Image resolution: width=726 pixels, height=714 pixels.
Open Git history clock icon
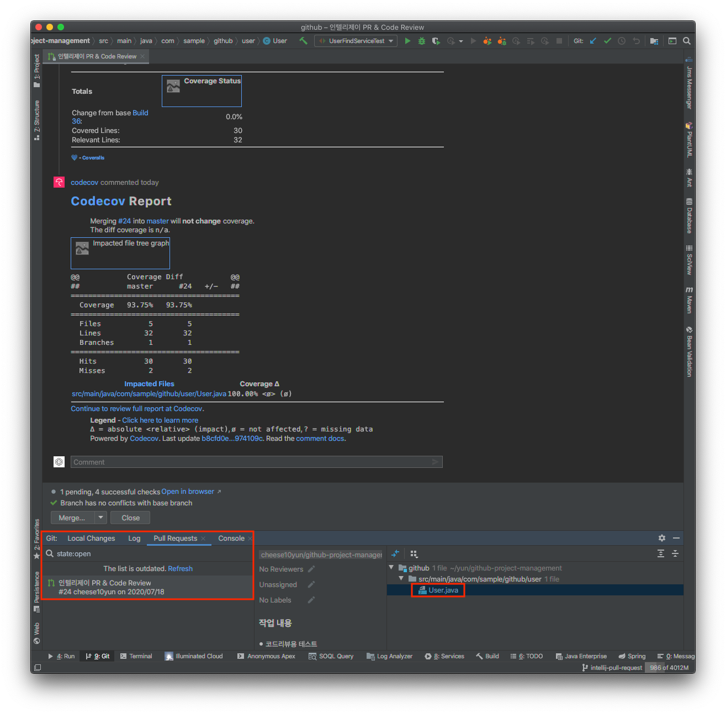[x=622, y=41]
